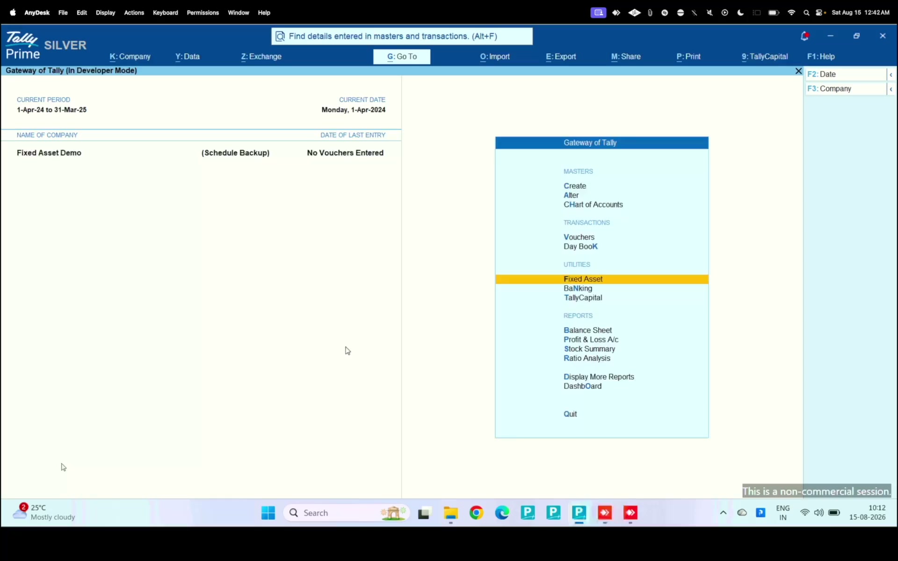Open the Stock Summary report

pos(589,349)
